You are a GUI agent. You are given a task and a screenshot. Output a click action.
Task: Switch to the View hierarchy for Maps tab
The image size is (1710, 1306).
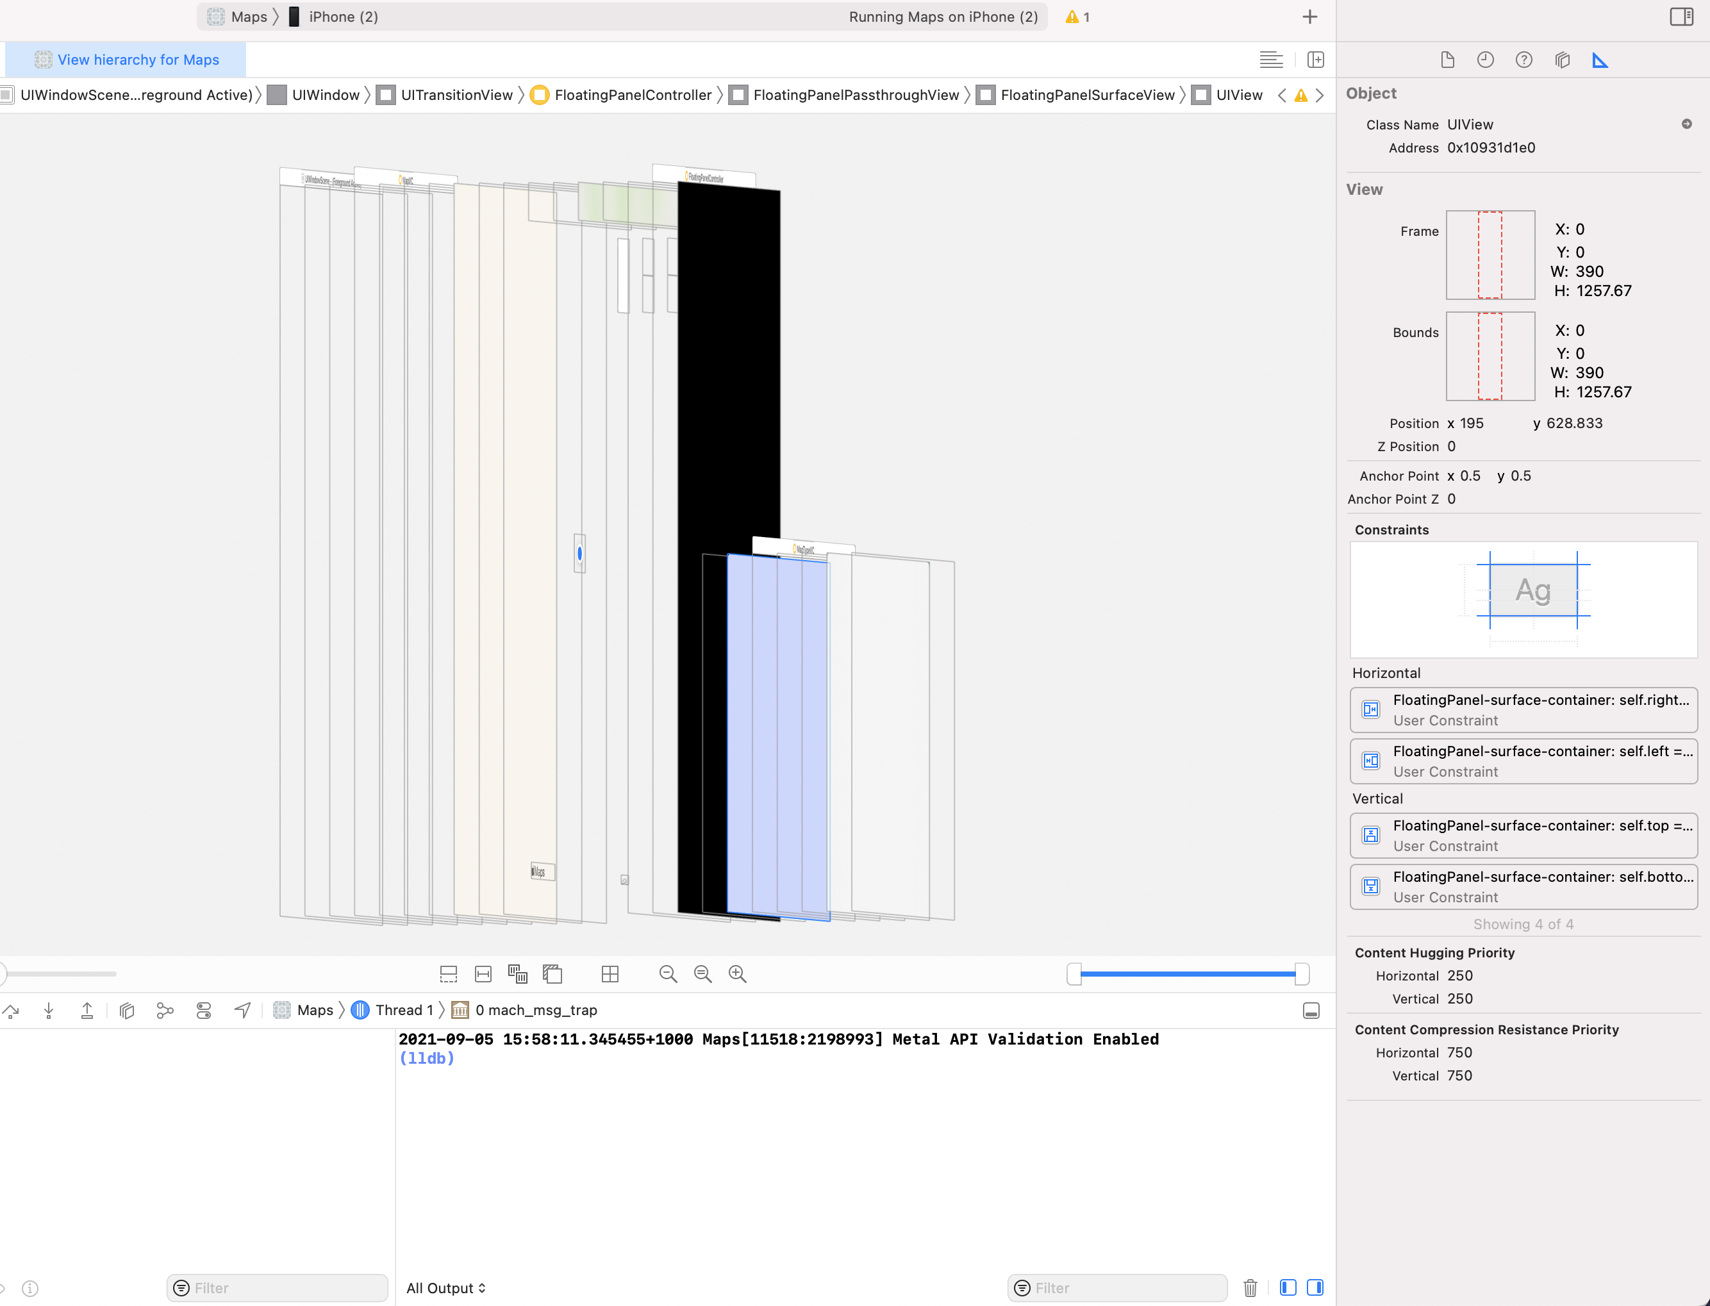[129, 59]
